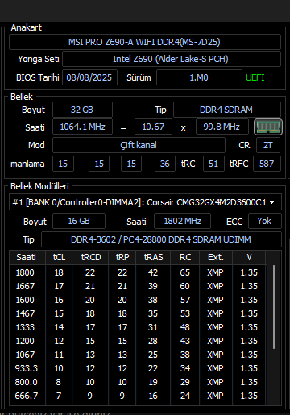Click the tCL column header
Viewport: 290px width, 415px height.
(59, 257)
